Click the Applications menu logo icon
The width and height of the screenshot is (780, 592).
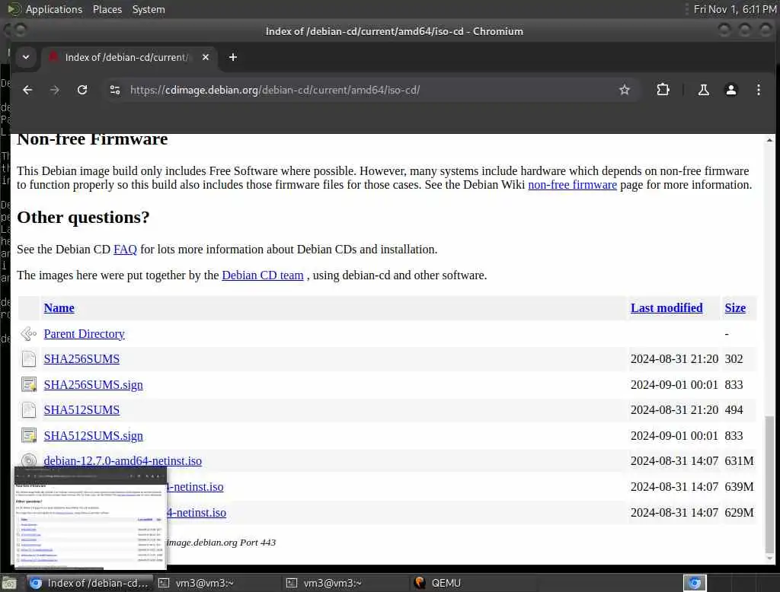tap(14, 9)
